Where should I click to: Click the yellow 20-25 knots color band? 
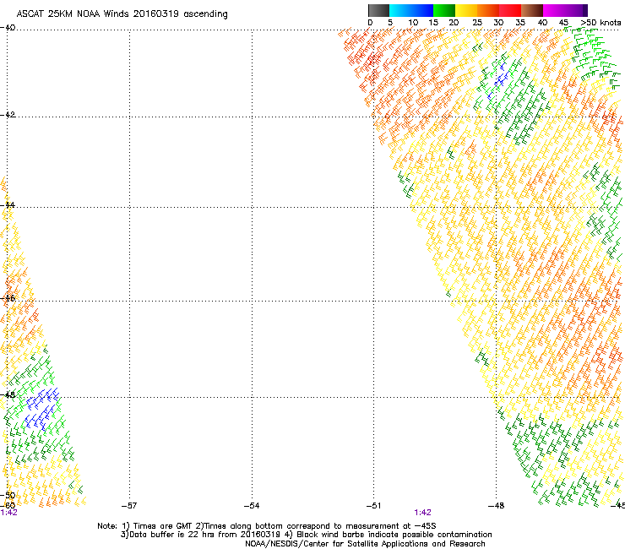click(466, 10)
